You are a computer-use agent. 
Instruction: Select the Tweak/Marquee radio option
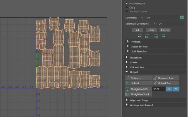coord(127,11)
